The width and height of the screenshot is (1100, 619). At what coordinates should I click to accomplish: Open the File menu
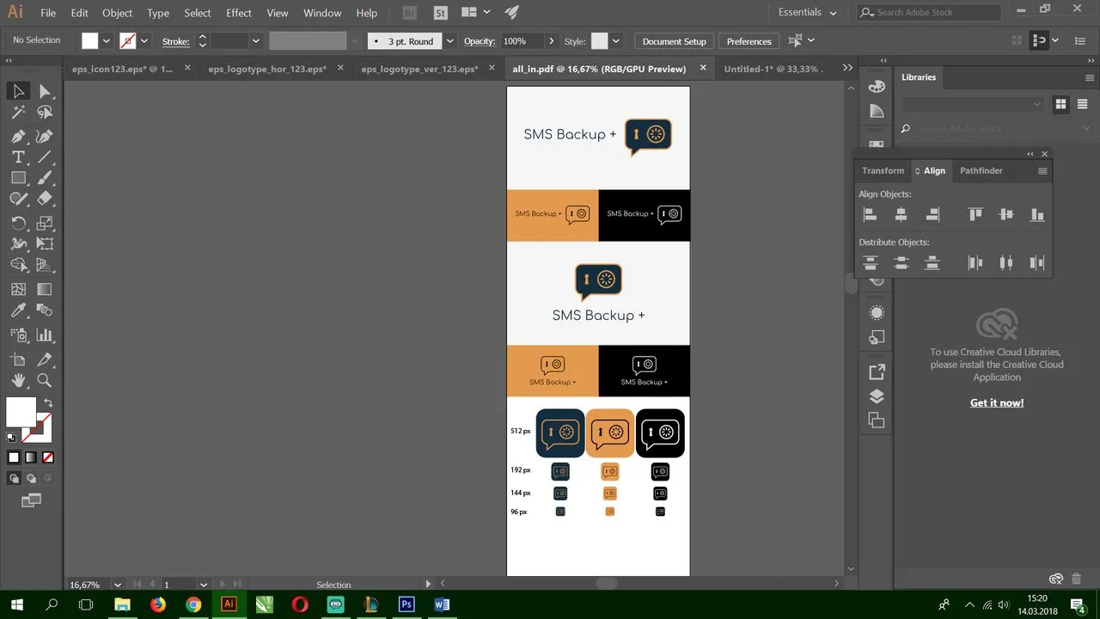[x=48, y=13]
